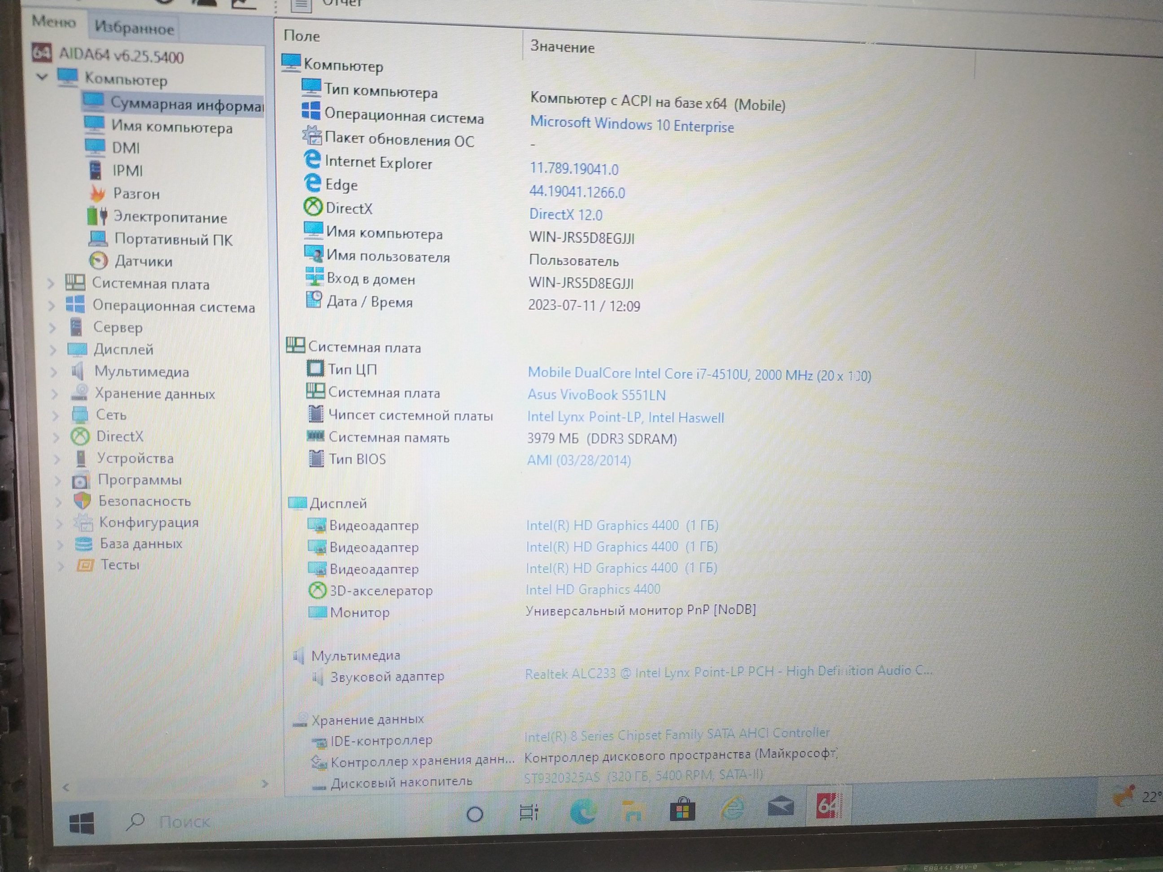Select the IDE-контроллер row
The width and height of the screenshot is (1163, 872).
[x=570, y=737]
